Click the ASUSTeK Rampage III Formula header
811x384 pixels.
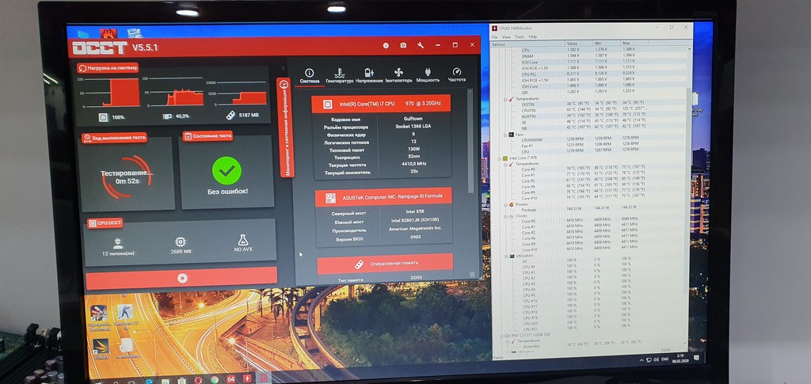click(x=383, y=197)
